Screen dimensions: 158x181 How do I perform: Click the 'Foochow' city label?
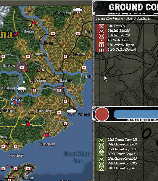pos(16,155)
